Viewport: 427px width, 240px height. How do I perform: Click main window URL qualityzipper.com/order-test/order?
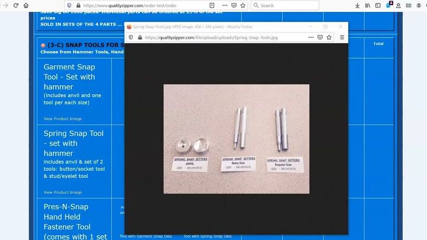tap(130, 5)
